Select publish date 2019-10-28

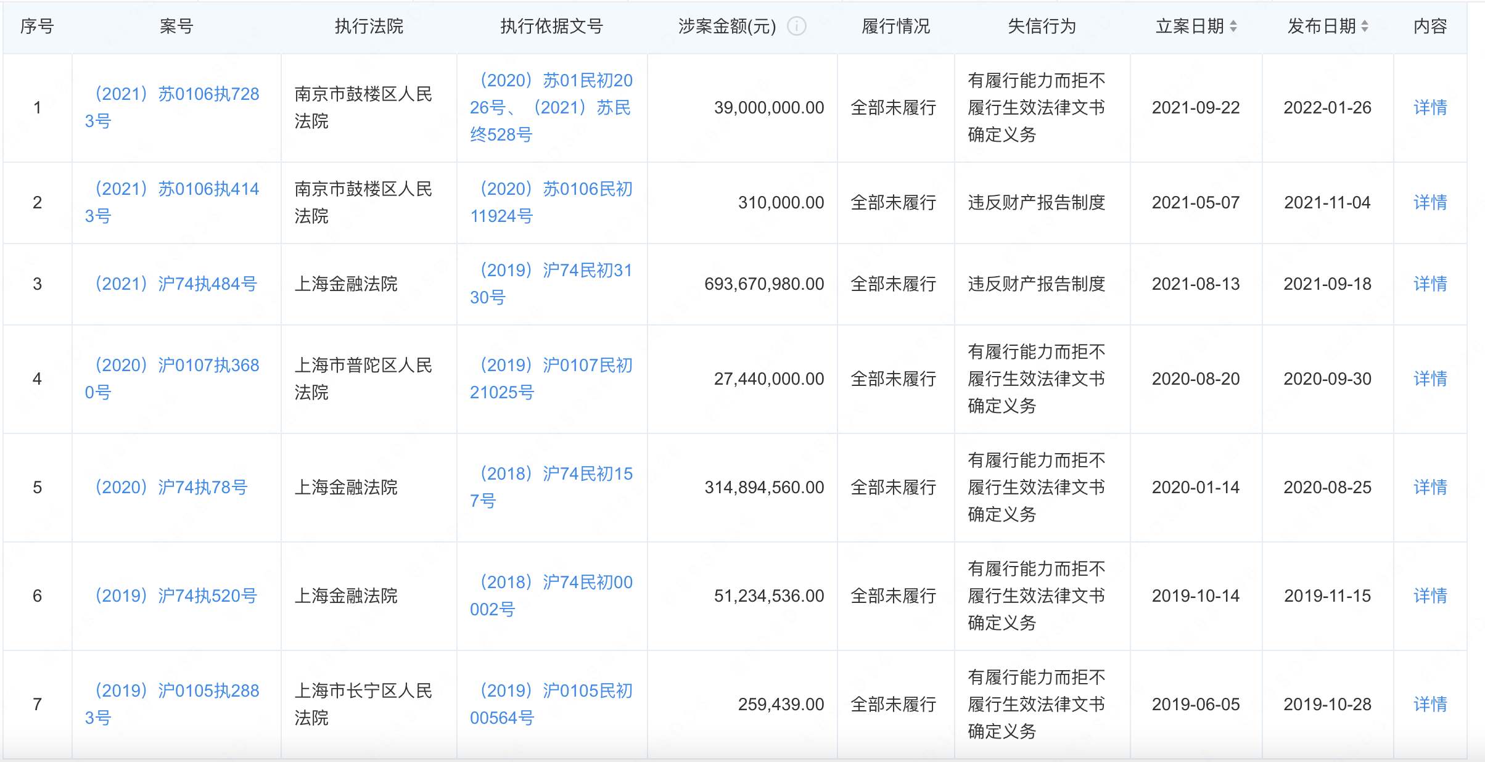coord(1327,704)
